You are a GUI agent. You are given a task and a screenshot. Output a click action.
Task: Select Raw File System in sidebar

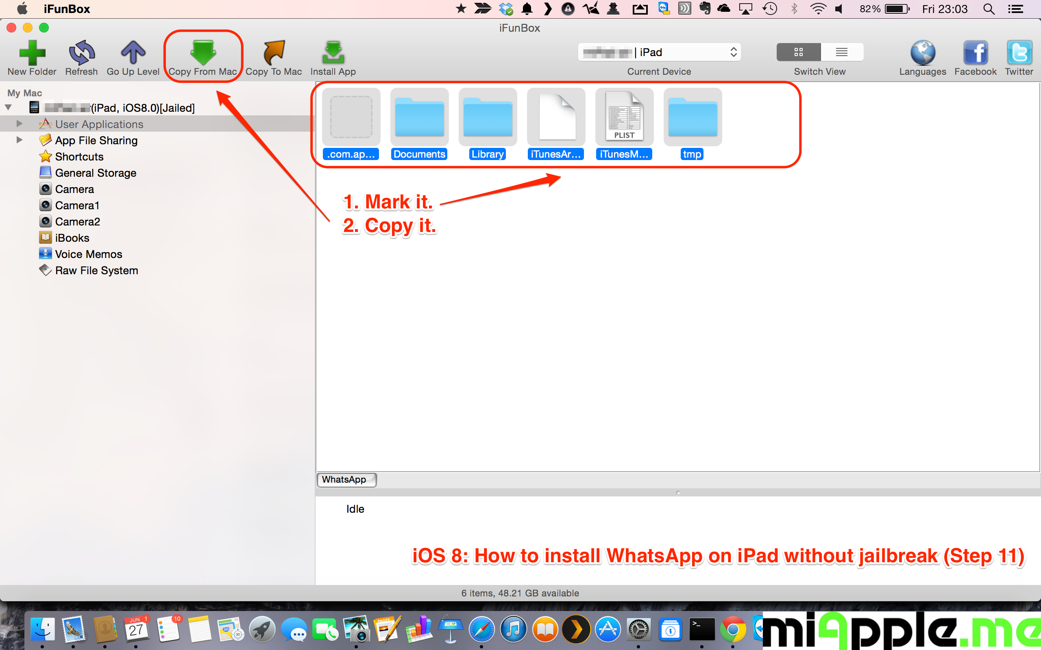click(96, 271)
